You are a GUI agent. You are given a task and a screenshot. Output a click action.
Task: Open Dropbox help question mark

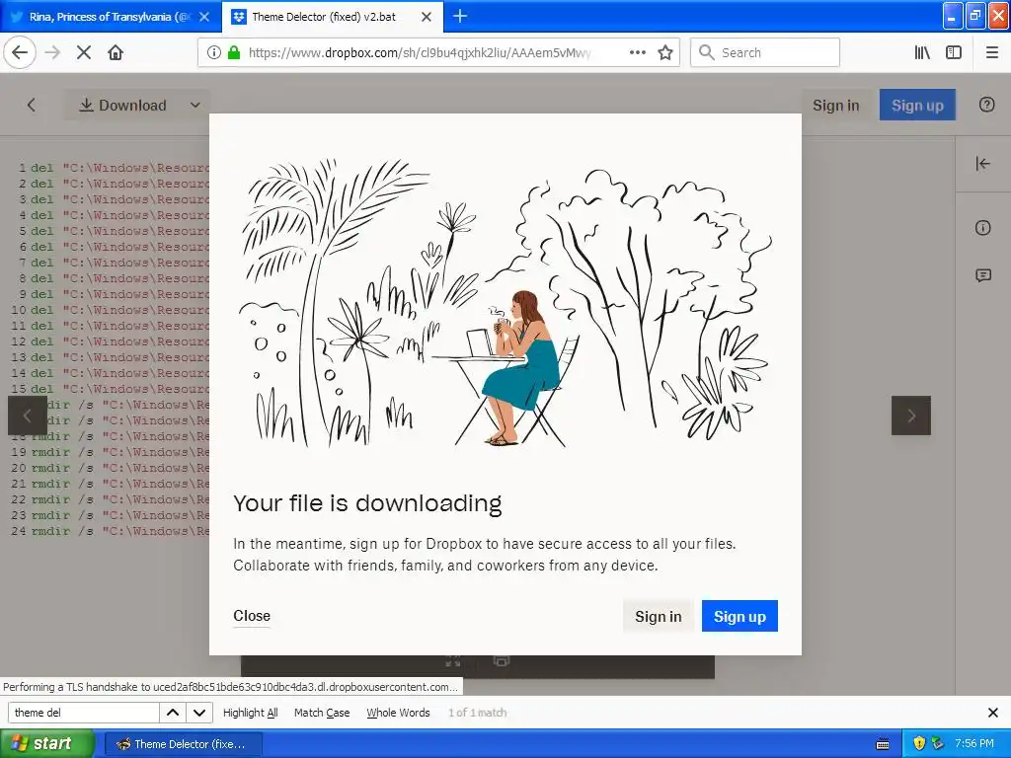986,105
